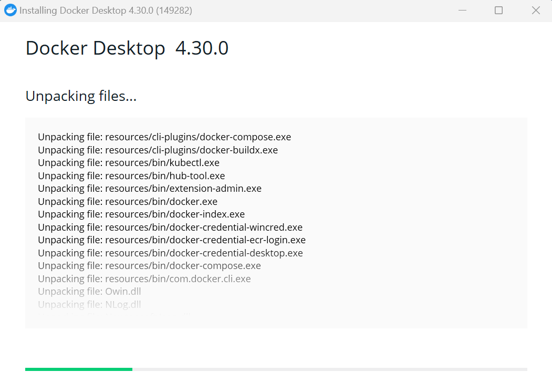Click the title 'Installing Docker Desktop 4.30.0 (149282)'

(x=106, y=11)
